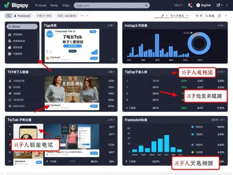Open the dropdown arrow beside the key icon
233x175 pixels.
click(166, 16)
